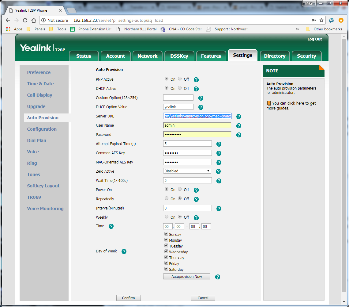This screenshot has width=349, height=307.
Task: Open the Directory tab
Action: 275,56
